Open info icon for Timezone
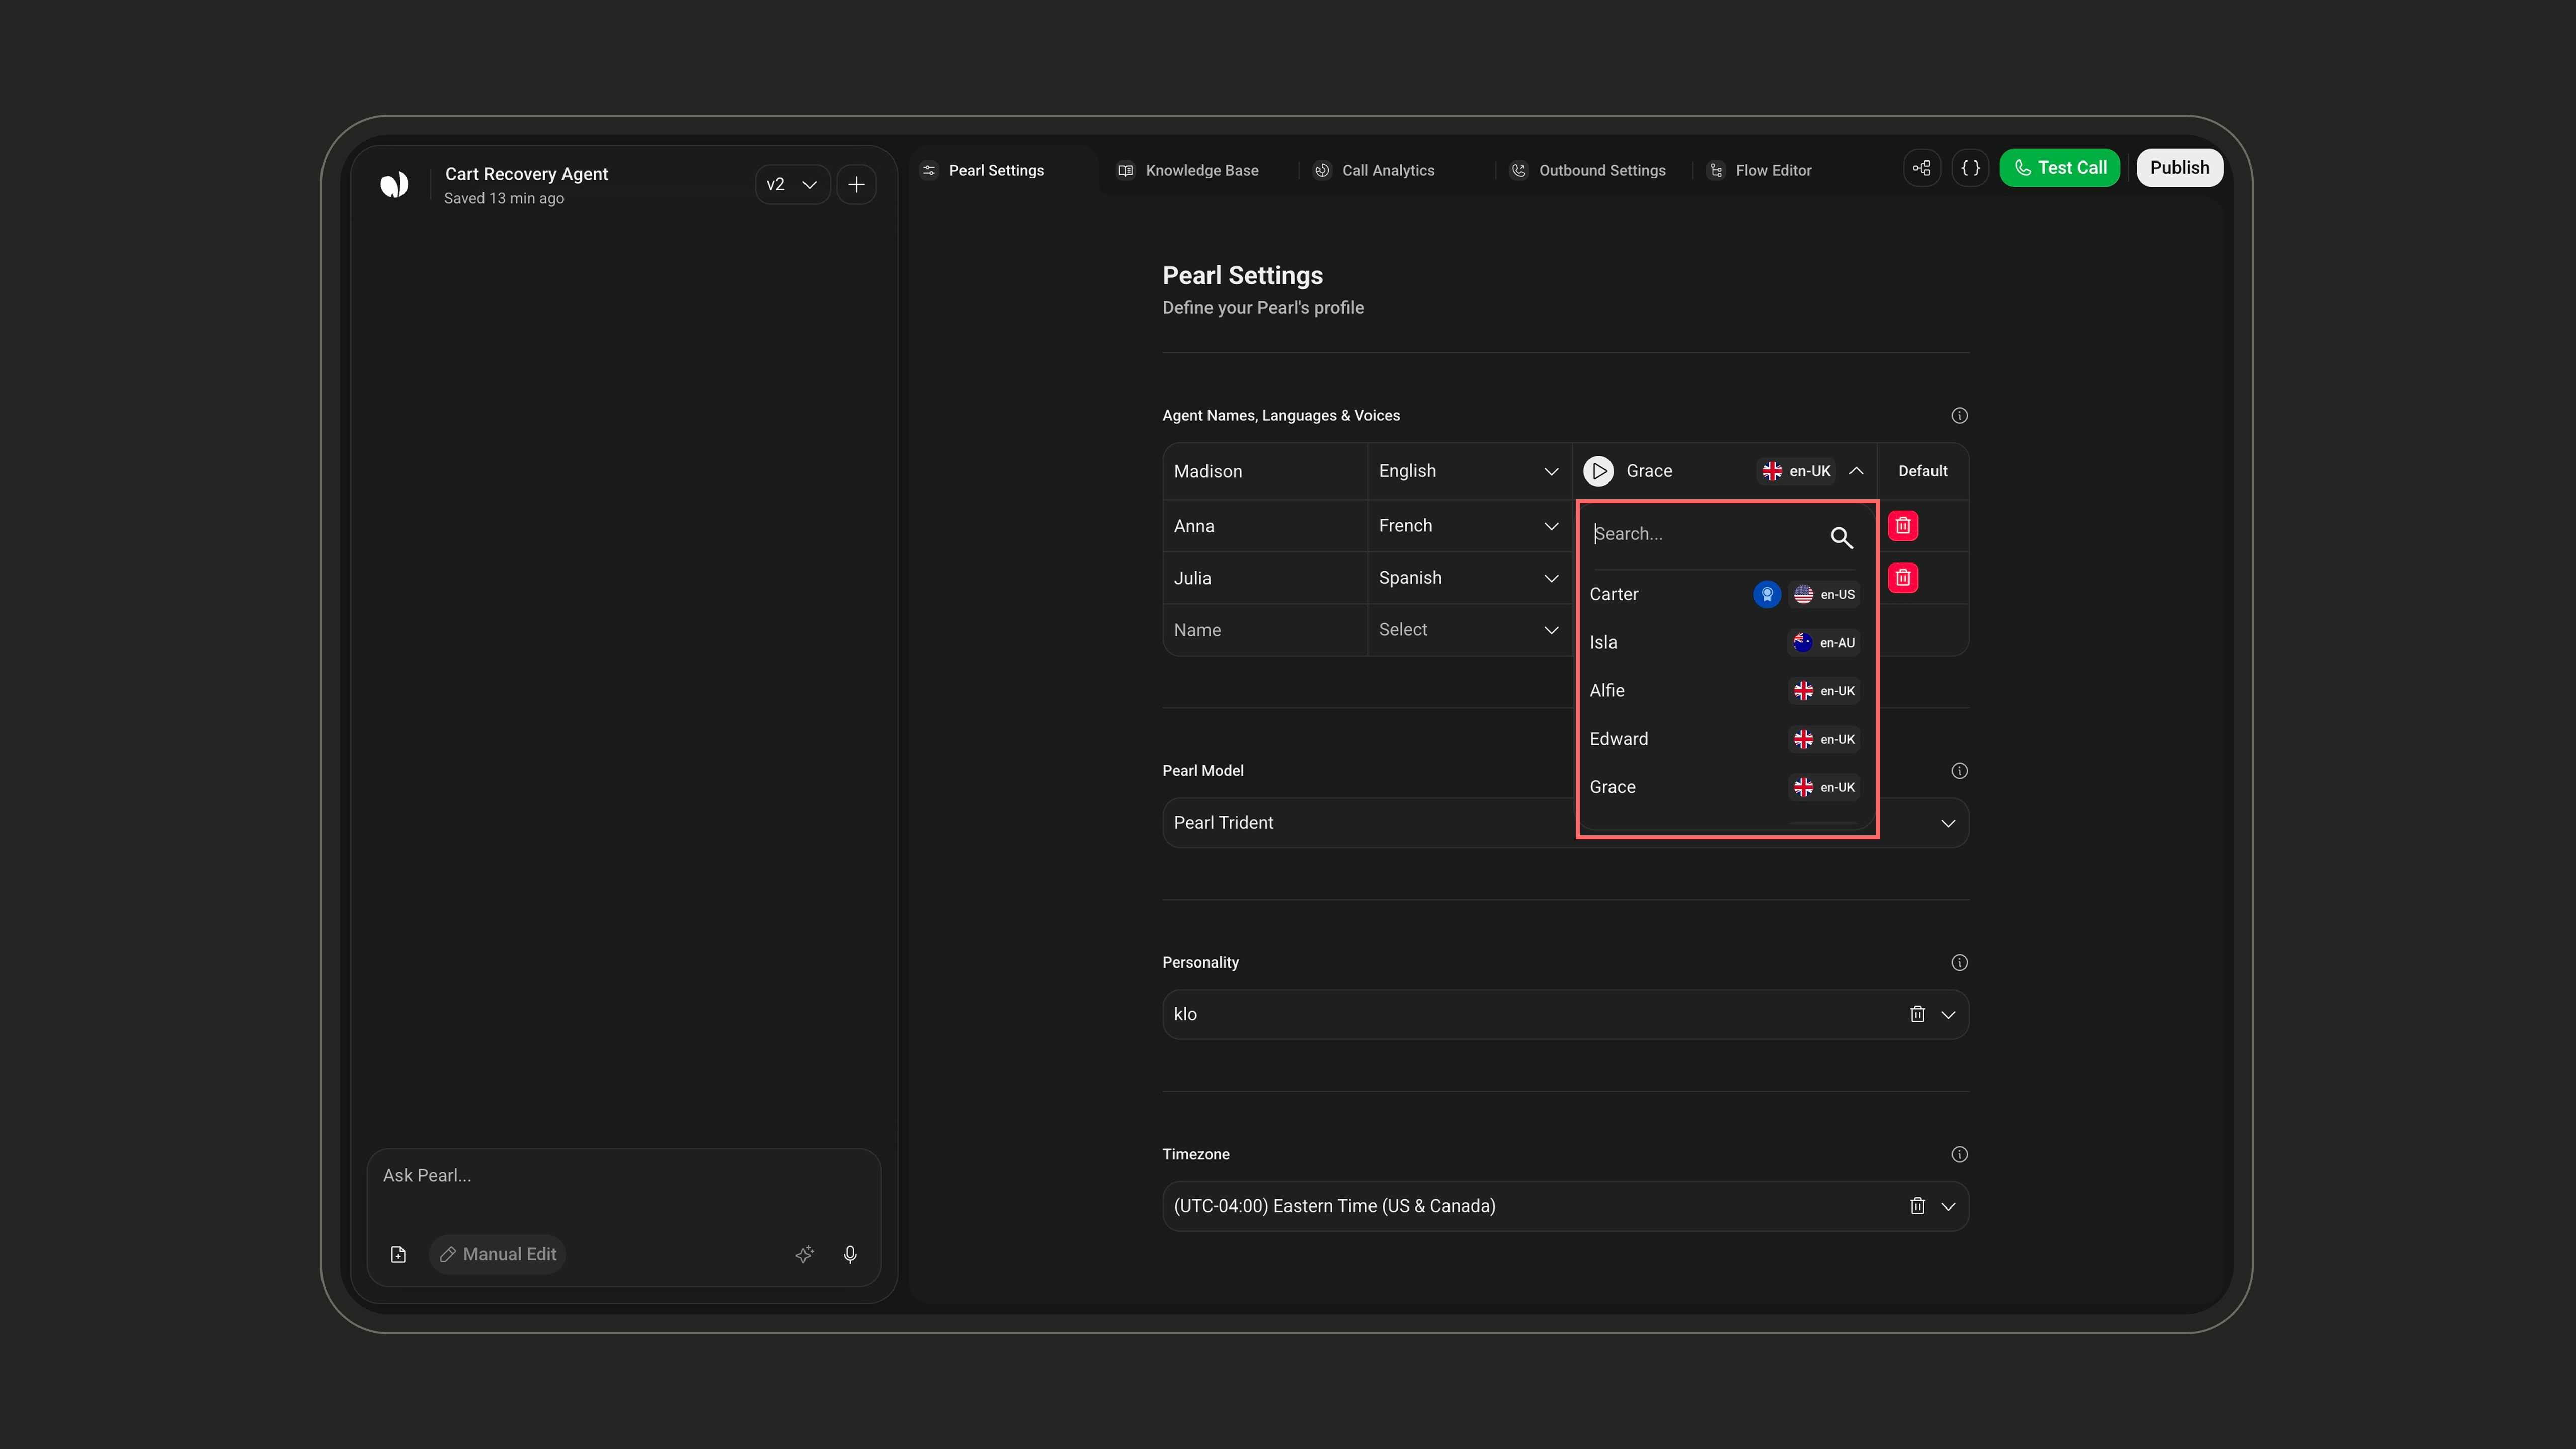The width and height of the screenshot is (2576, 1449). [1959, 1154]
